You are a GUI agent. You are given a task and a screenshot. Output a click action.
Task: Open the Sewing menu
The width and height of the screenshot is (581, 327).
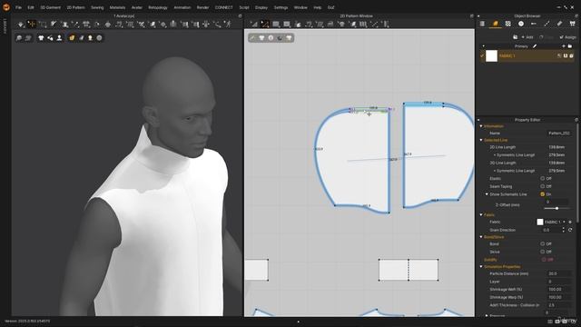tap(97, 7)
